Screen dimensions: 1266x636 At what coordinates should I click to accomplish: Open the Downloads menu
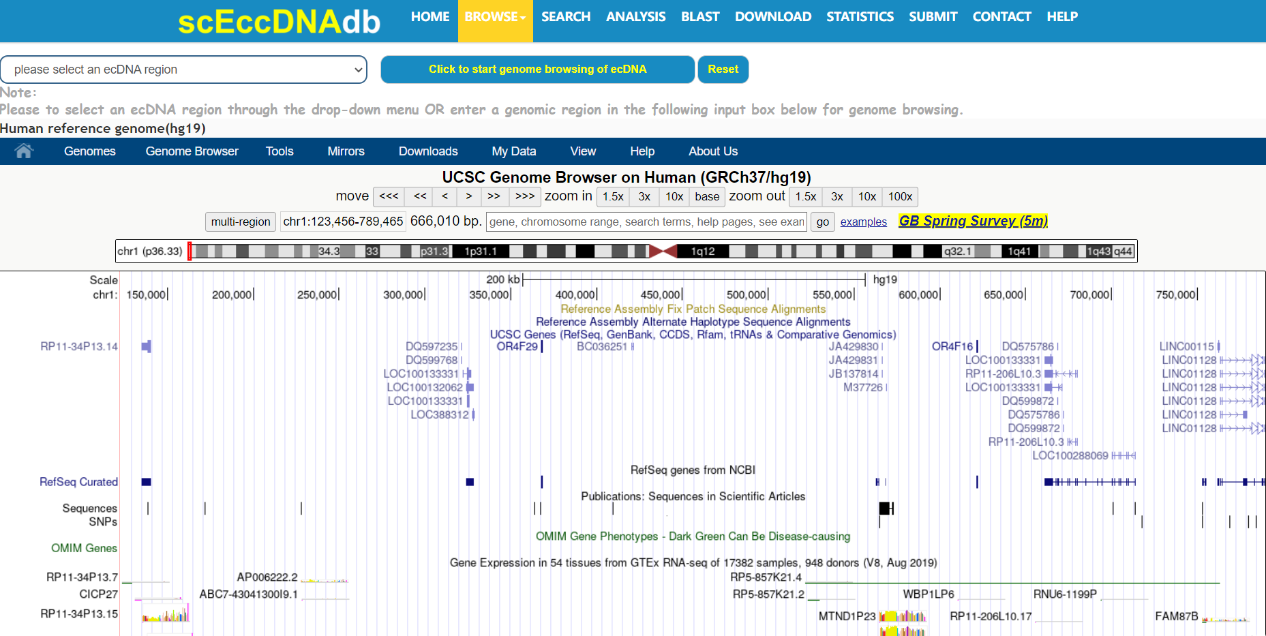pos(428,151)
